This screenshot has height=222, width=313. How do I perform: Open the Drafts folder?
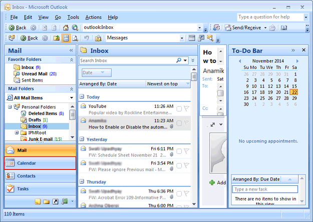coord(34,120)
